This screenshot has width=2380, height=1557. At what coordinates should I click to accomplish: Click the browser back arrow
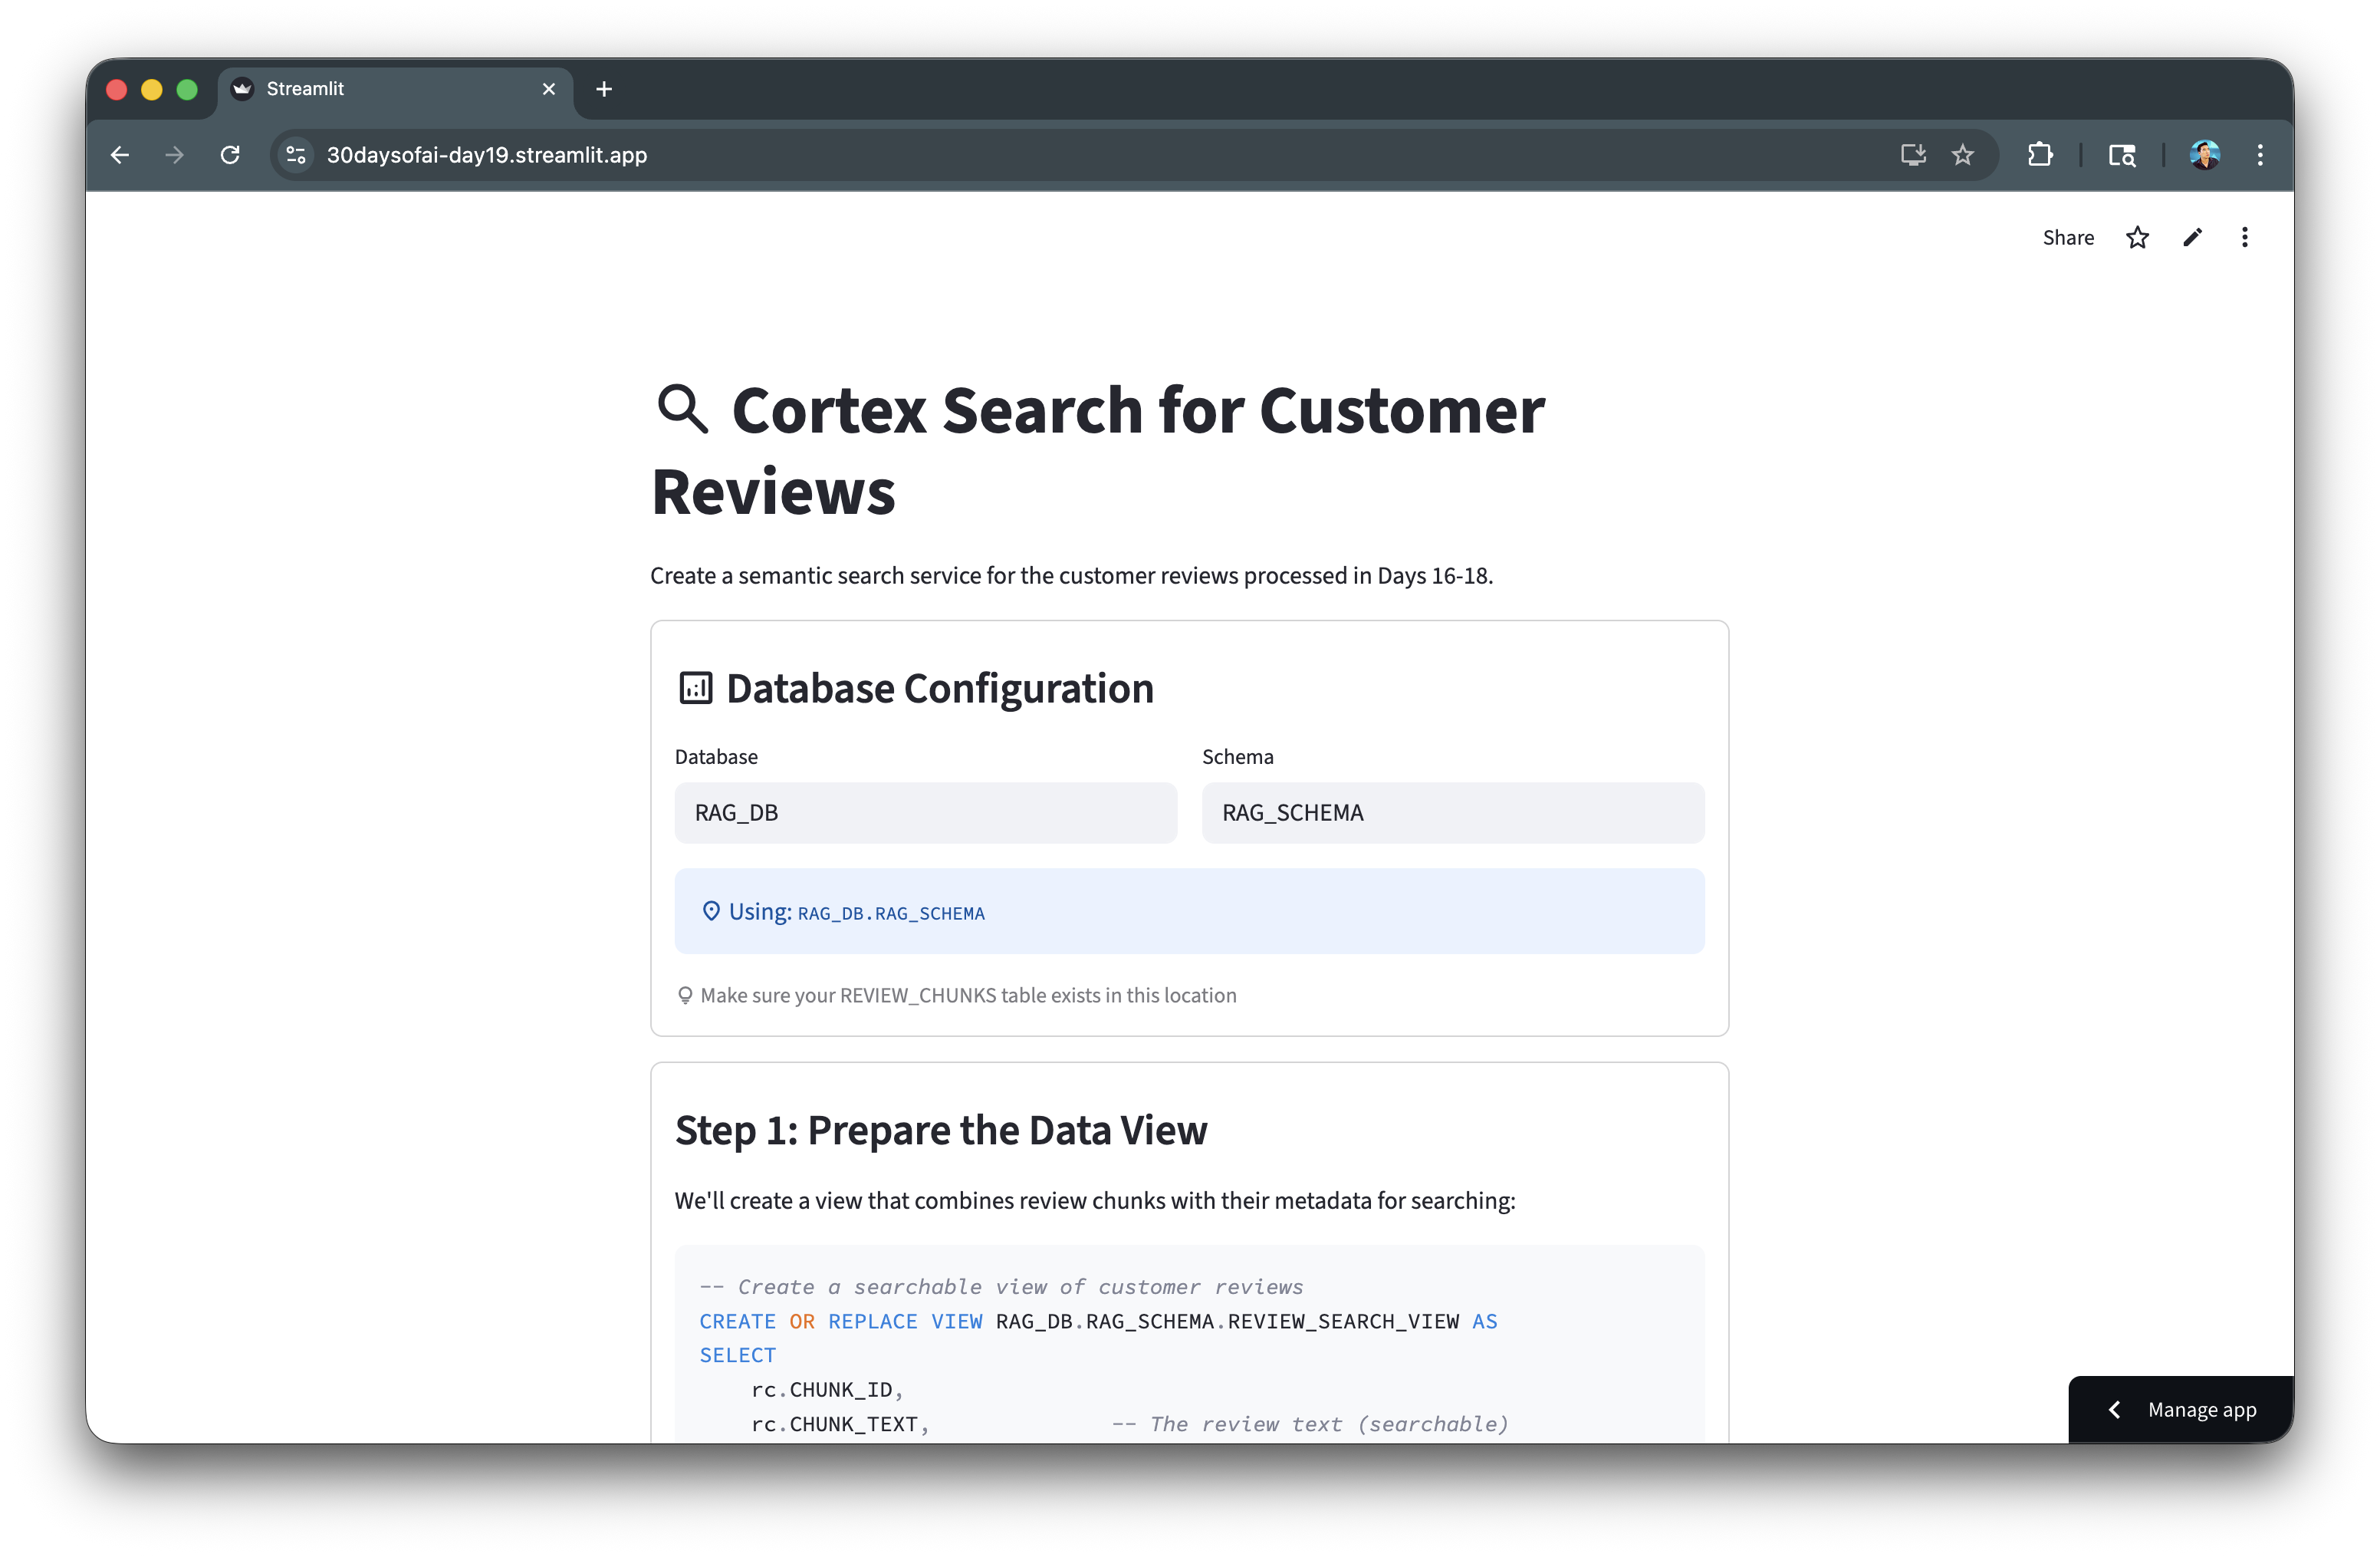point(120,155)
